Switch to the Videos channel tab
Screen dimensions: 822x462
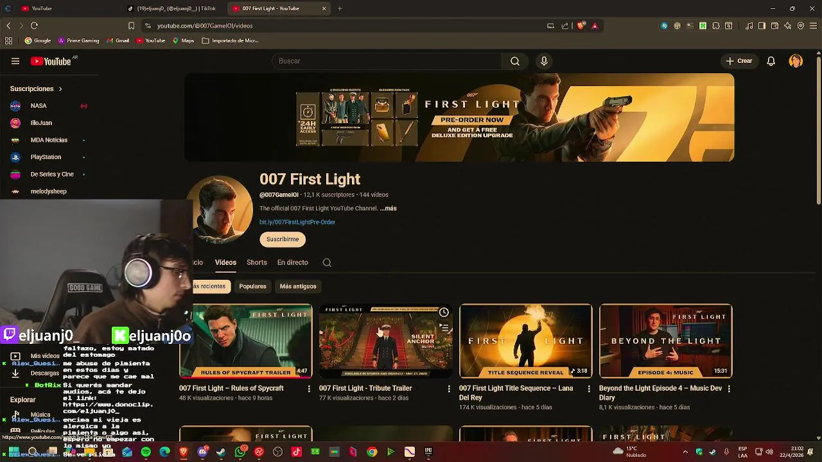pos(225,262)
